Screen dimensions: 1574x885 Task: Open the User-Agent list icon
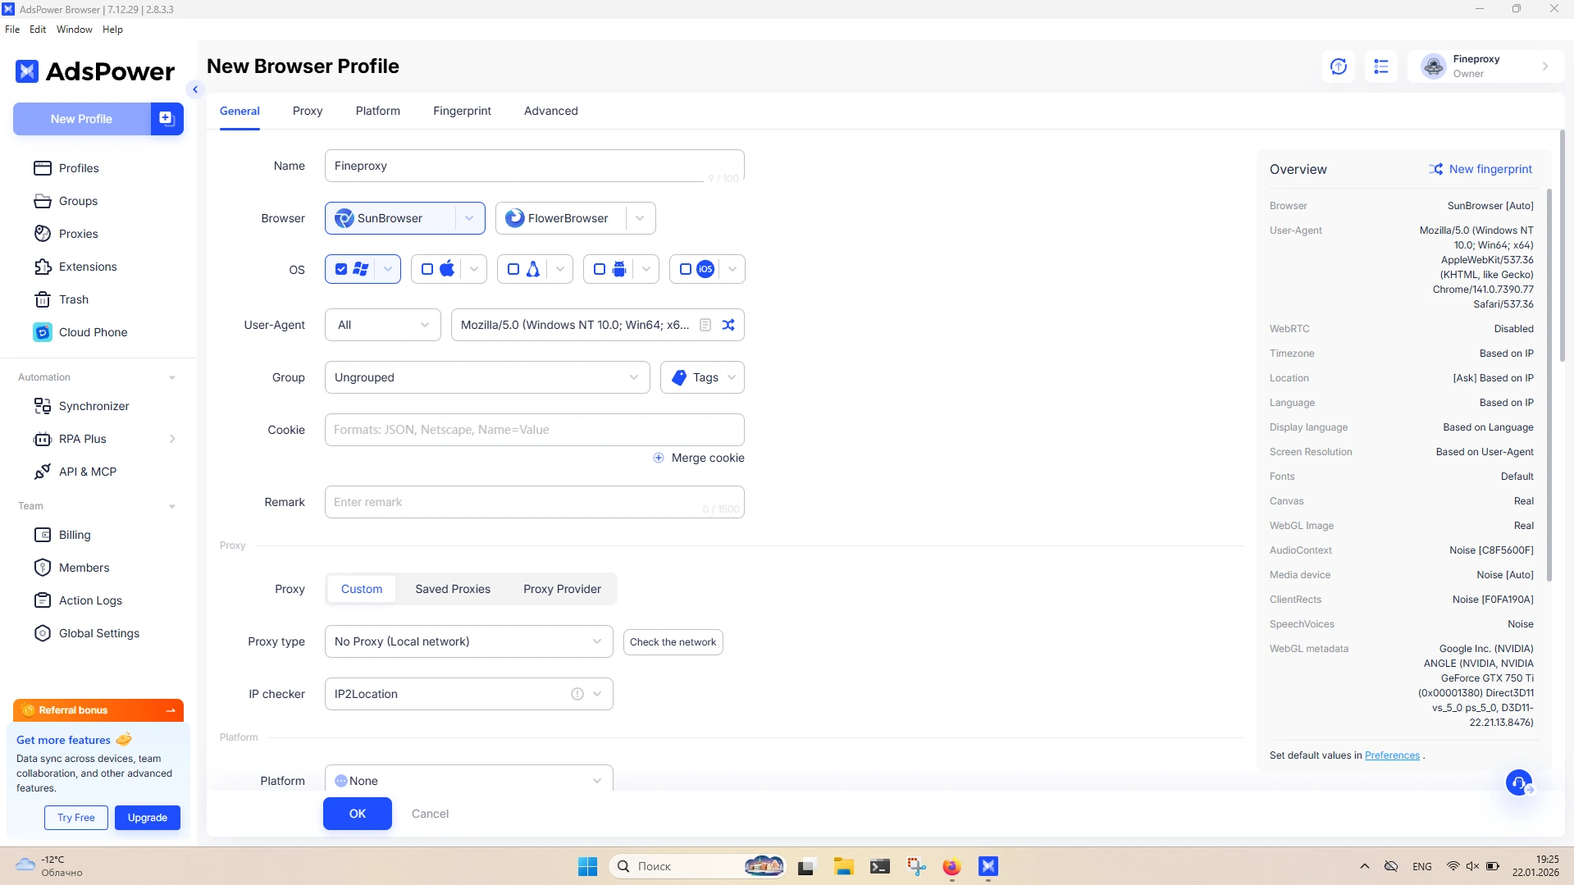(705, 325)
